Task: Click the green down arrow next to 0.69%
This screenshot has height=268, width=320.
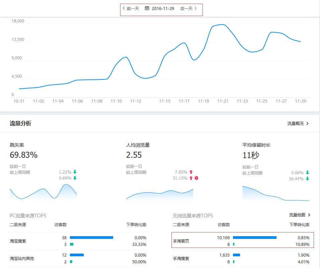Action: pos(75,178)
